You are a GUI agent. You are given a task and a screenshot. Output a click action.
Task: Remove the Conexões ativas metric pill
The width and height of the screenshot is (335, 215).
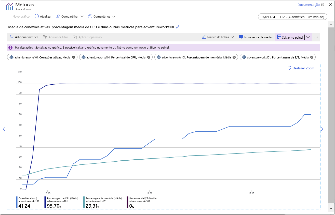(x=74, y=57)
